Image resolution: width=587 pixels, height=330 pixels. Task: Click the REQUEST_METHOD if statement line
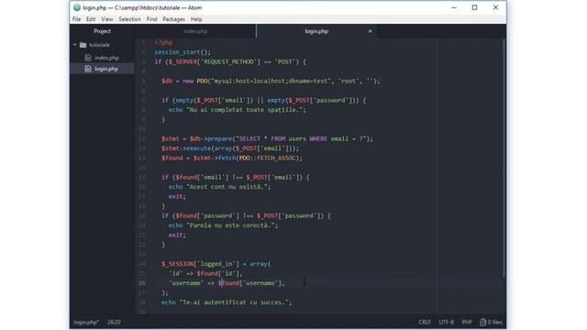[x=230, y=61]
